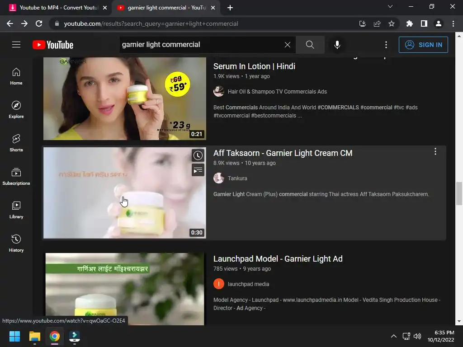
Task: Share this page from address bar
Action: pyautogui.click(x=377, y=23)
